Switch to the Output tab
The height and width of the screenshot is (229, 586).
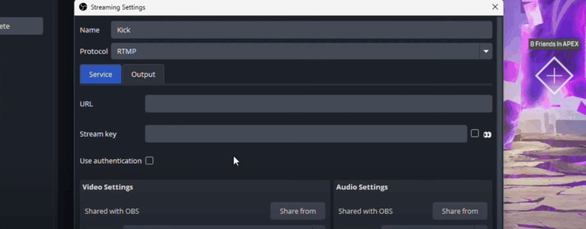[143, 74]
